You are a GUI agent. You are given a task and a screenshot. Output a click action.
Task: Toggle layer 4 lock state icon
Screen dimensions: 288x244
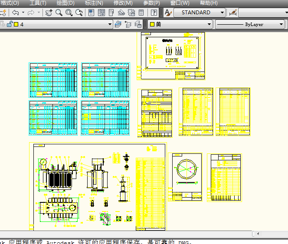(10, 24)
